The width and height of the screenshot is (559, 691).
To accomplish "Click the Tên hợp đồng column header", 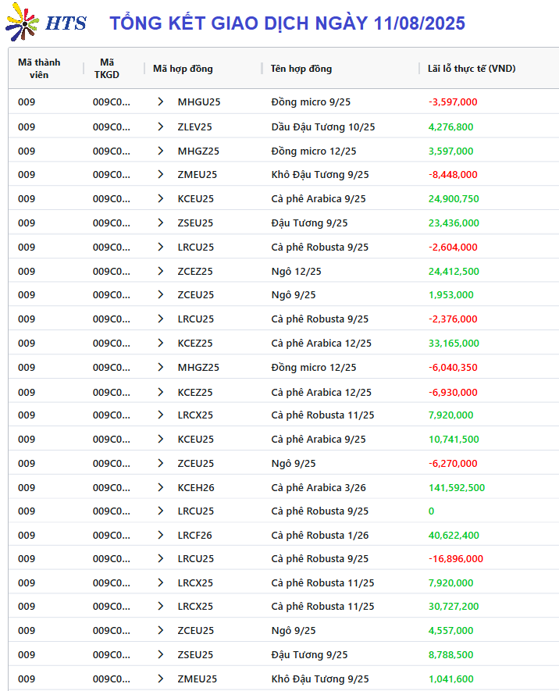I will (301, 68).
